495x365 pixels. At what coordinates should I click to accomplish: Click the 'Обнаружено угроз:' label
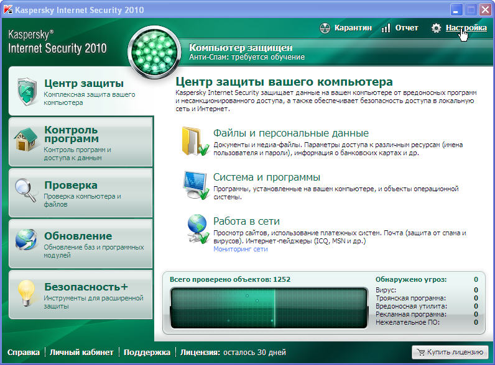411,279
